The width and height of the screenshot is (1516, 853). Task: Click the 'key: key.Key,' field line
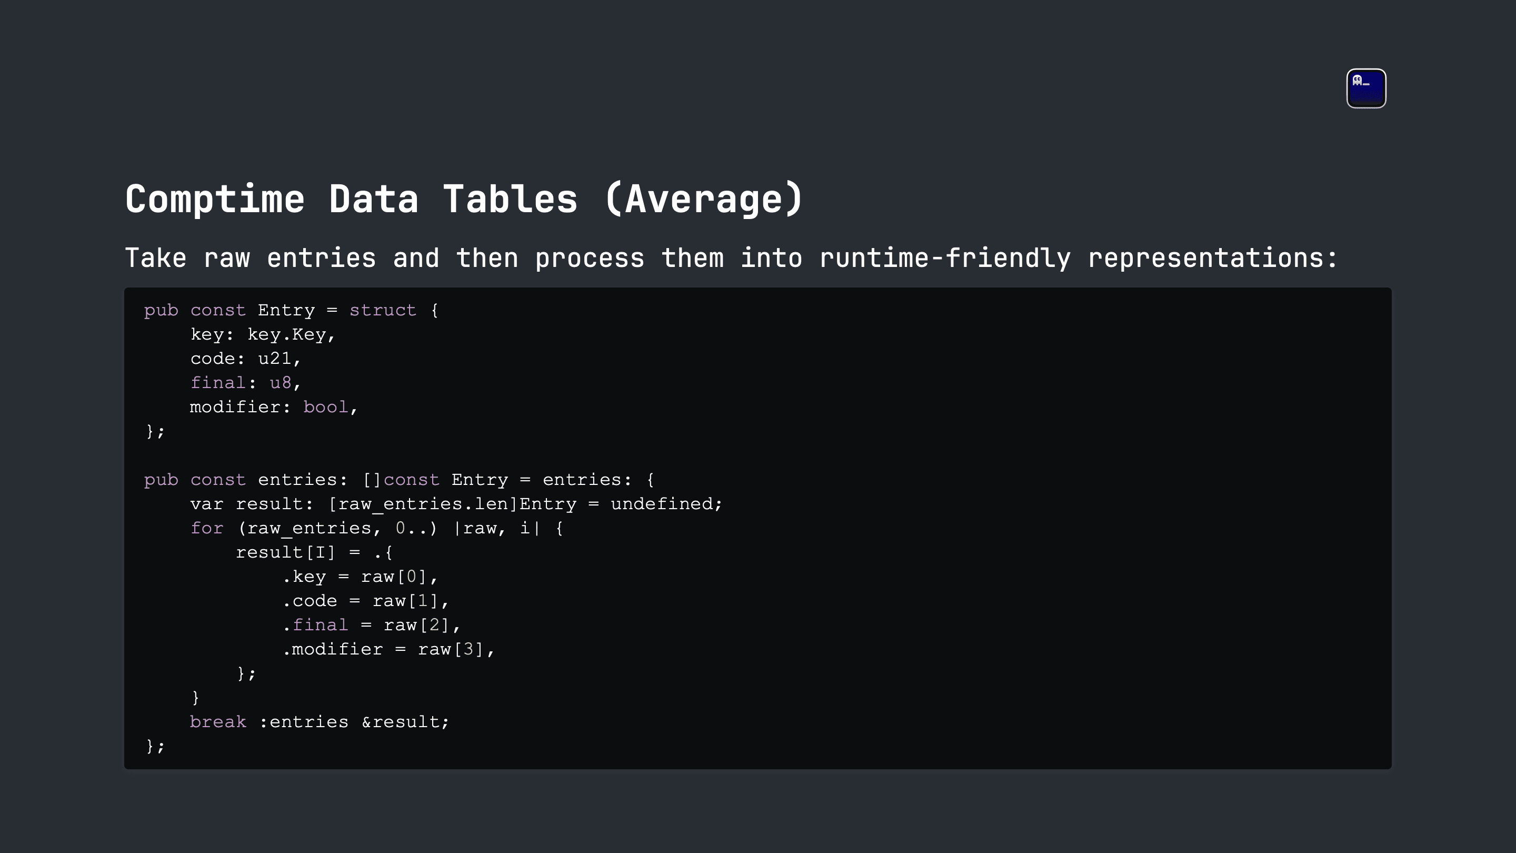(x=263, y=334)
